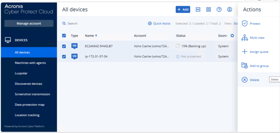
Task: Uncheck the ip-172-31-37-54 row checkbox
Action: click(x=64, y=57)
